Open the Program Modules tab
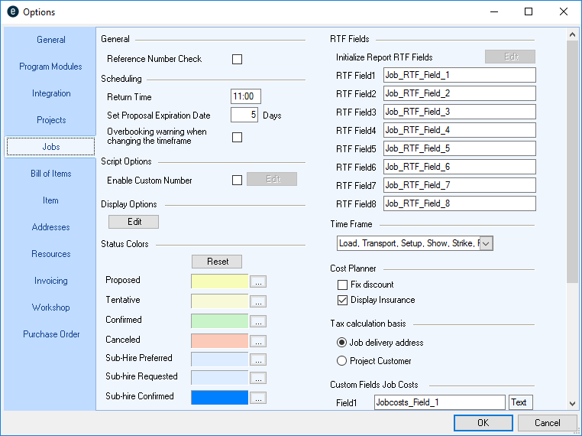Image resolution: width=582 pixels, height=436 pixels. 50,67
